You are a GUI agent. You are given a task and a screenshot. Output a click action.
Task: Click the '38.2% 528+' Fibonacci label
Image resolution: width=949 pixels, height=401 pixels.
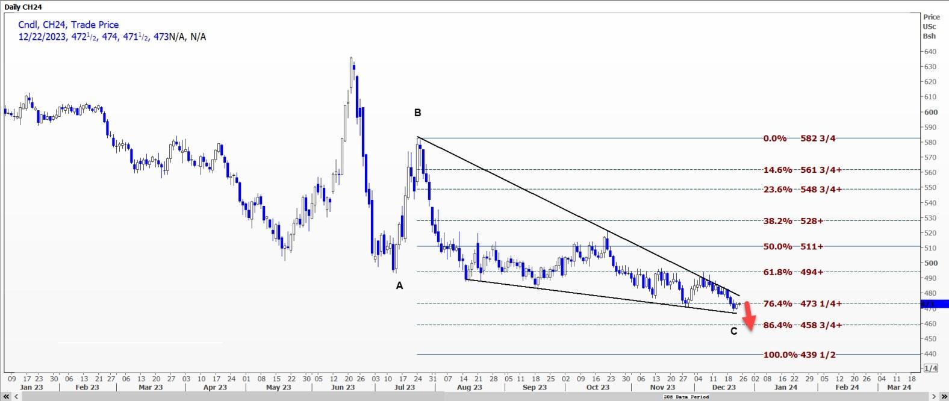tap(793, 221)
